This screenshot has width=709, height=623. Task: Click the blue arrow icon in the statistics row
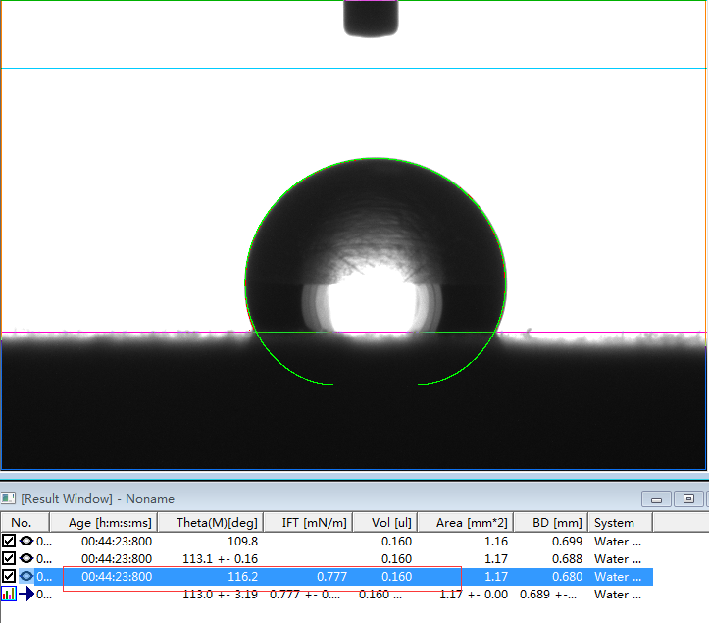(26, 594)
